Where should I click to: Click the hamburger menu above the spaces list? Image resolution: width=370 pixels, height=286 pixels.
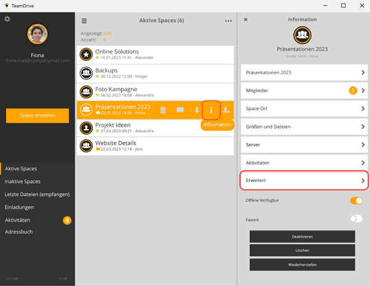click(84, 21)
